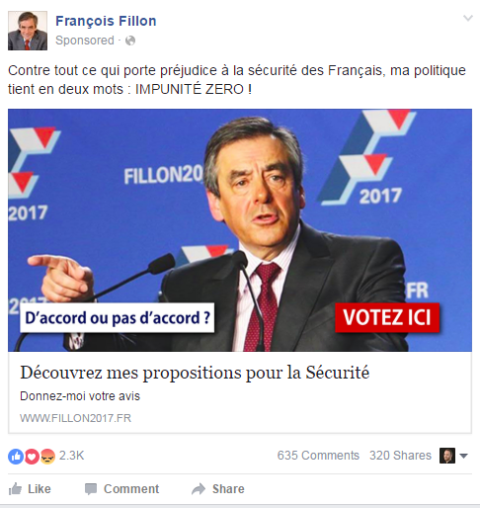Open the Fillon campaign ad image

pyautogui.click(x=240, y=230)
